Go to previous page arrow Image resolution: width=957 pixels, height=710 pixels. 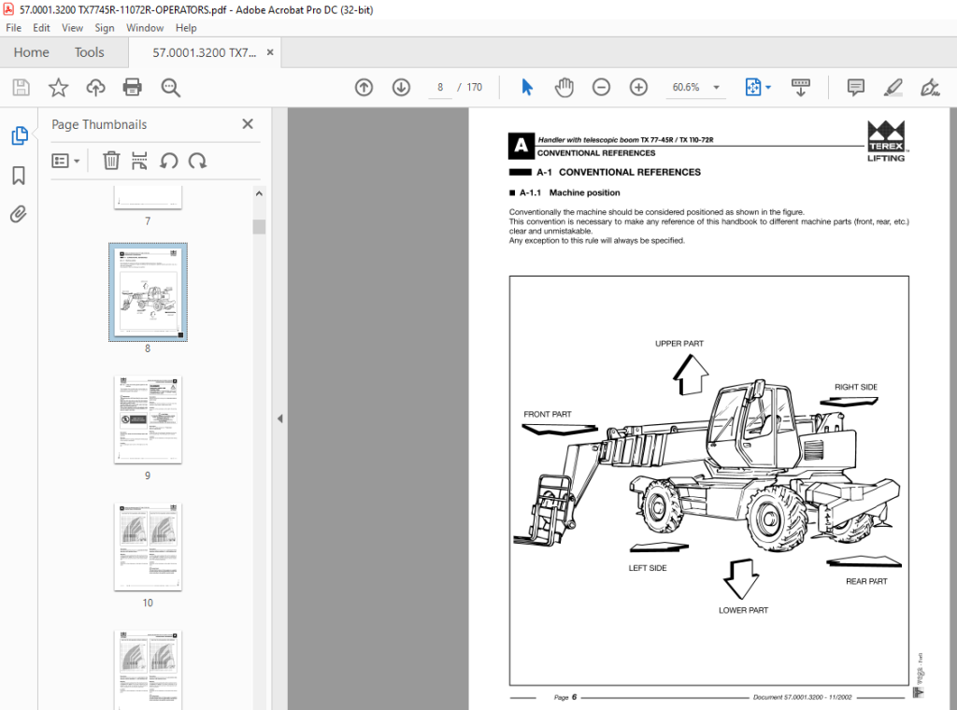pyautogui.click(x=364, y=87)
